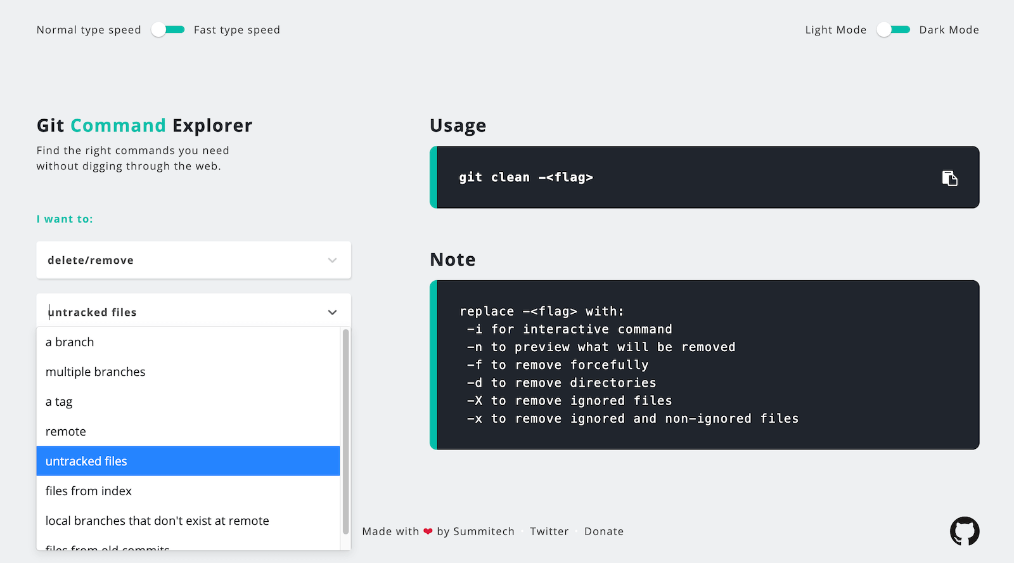Click the 'Dark Mode' label
1014x563 pixels.
point(949,30)
